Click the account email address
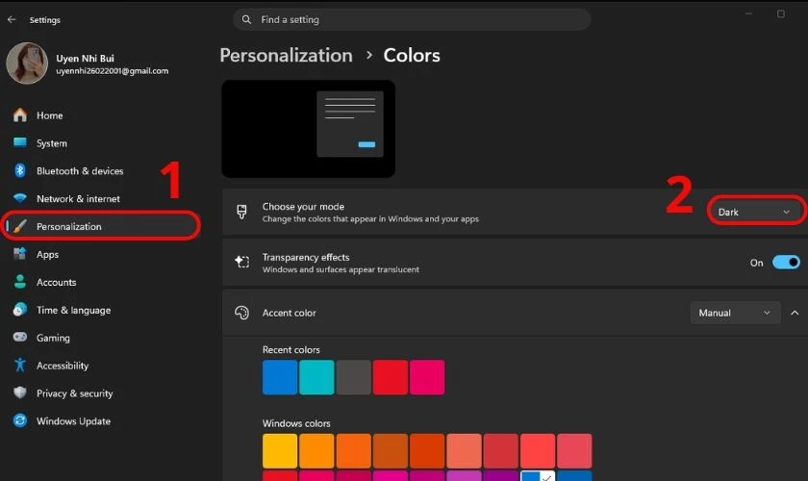 pos(113,70)
